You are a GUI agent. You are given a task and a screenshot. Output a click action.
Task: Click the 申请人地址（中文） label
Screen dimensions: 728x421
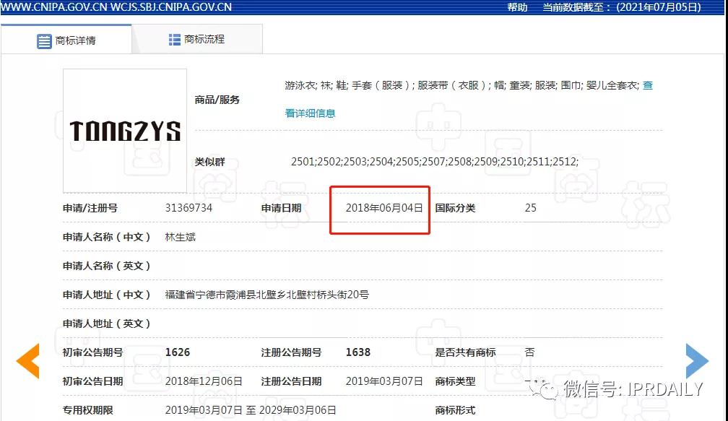coord(106,295)
